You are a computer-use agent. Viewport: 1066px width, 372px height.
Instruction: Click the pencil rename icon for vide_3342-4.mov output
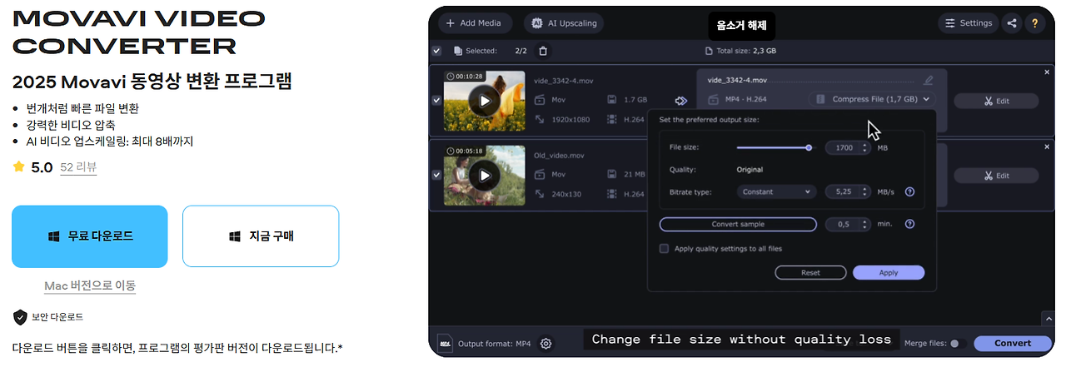(x=929, y=81)
